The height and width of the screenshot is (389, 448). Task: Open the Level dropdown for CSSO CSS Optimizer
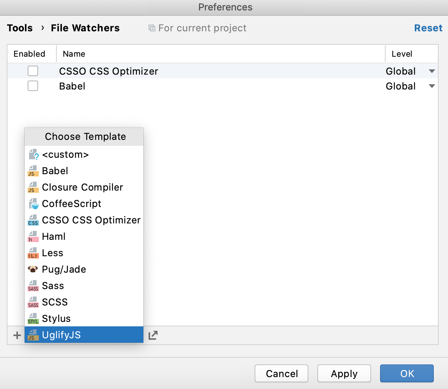(432, 71)
